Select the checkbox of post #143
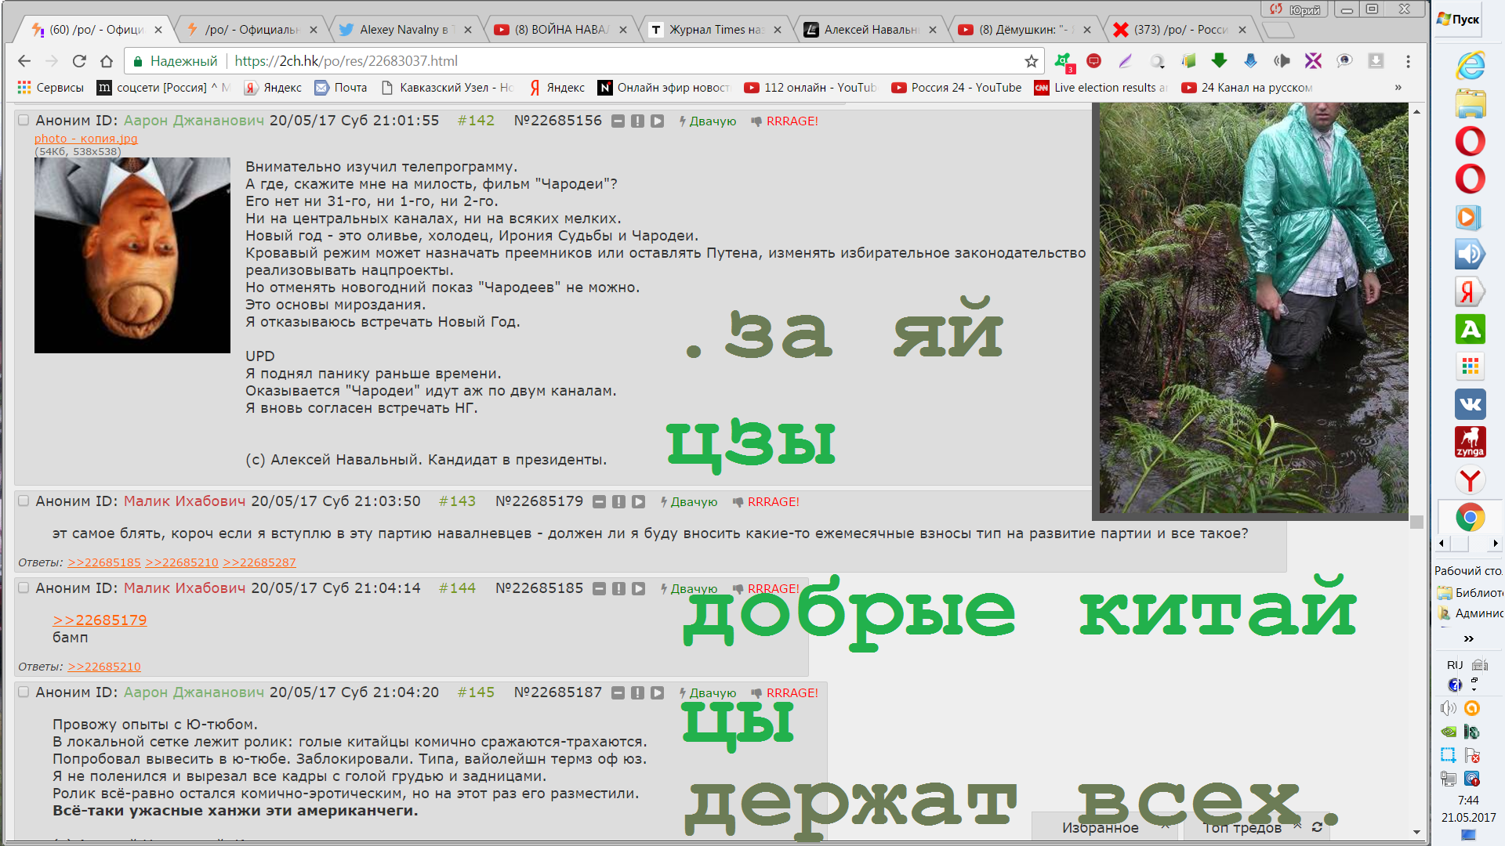The height and width of the screenshot is (846, 1505). tap(24, 501)
